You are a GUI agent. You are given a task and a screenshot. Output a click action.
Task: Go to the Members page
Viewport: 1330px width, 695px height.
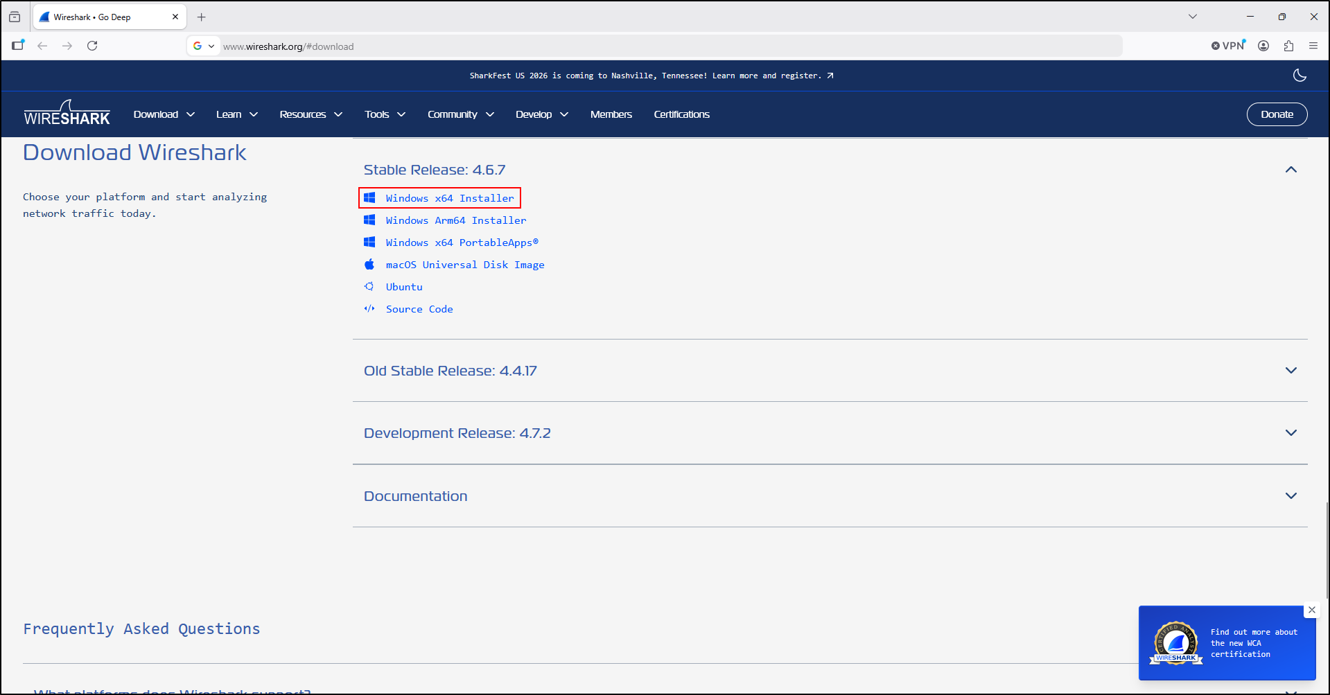(611, 114)
